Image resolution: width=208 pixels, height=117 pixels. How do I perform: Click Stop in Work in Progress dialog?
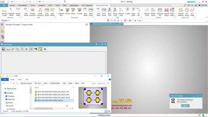185,106
